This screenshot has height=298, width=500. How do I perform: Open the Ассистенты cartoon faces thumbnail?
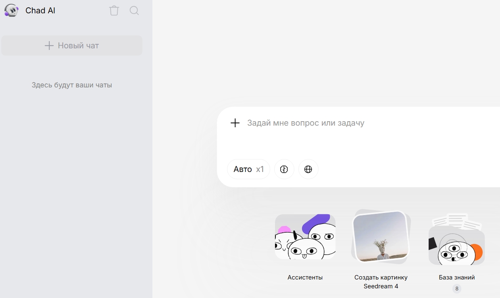coord(305,237)
